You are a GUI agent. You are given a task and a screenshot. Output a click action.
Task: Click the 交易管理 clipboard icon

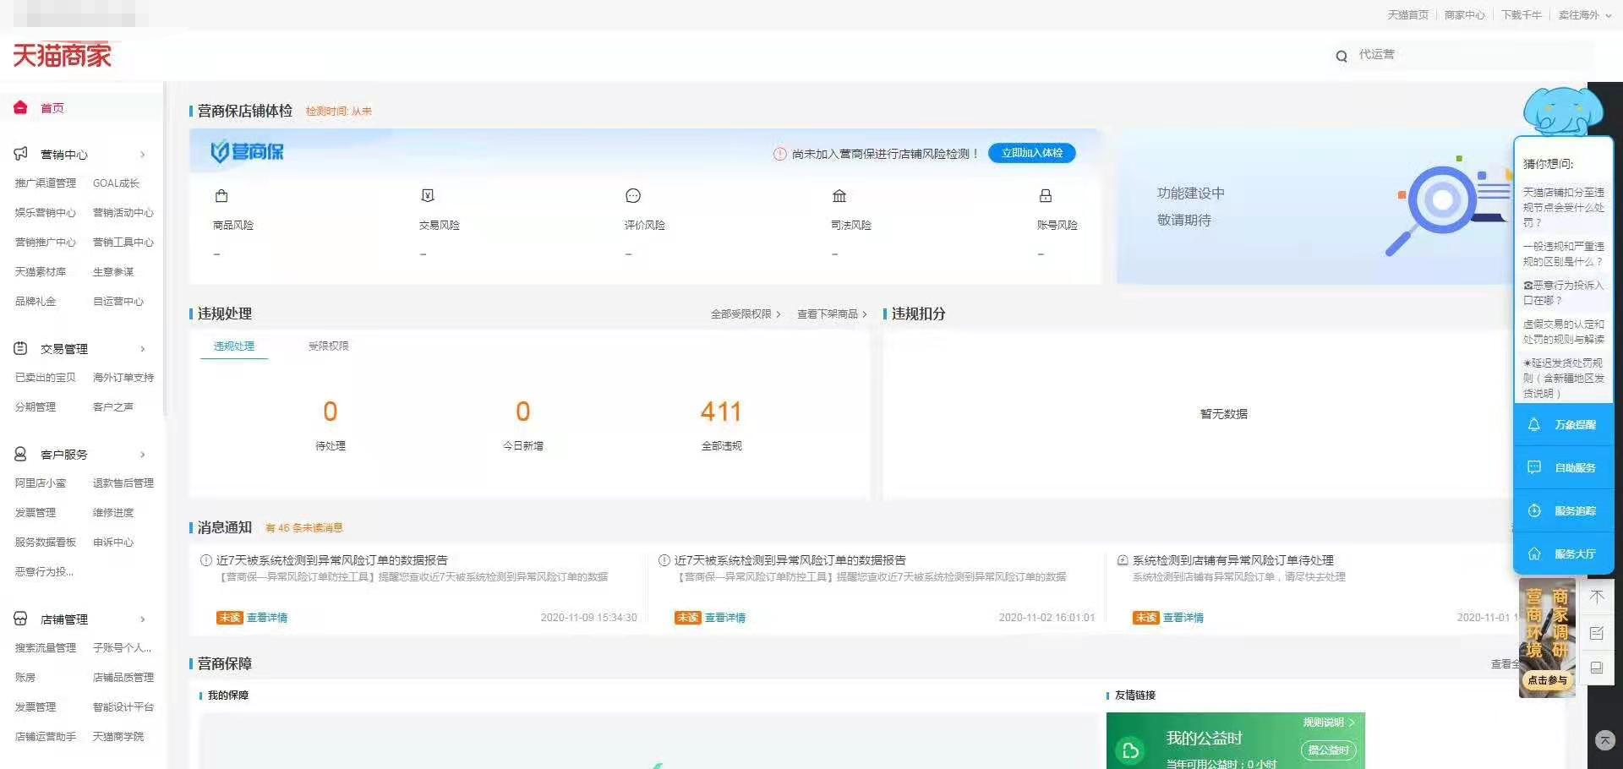(20, 348)
